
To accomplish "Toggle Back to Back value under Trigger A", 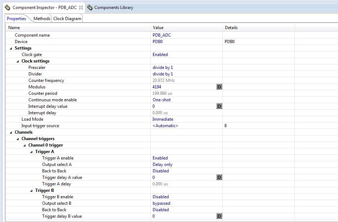I will point(161,171).
